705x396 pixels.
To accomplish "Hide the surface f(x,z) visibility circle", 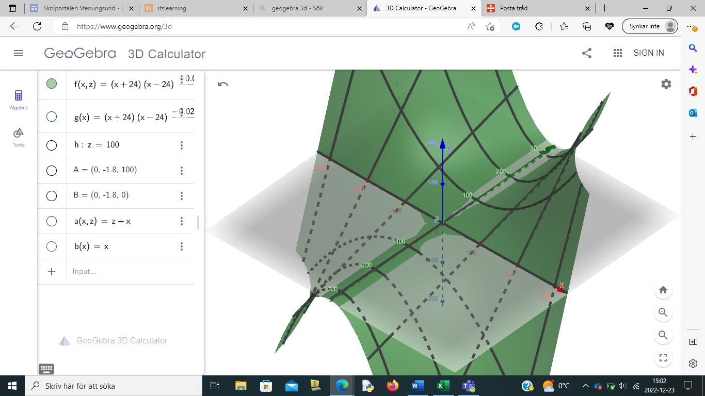I will [x=52, y=84].
